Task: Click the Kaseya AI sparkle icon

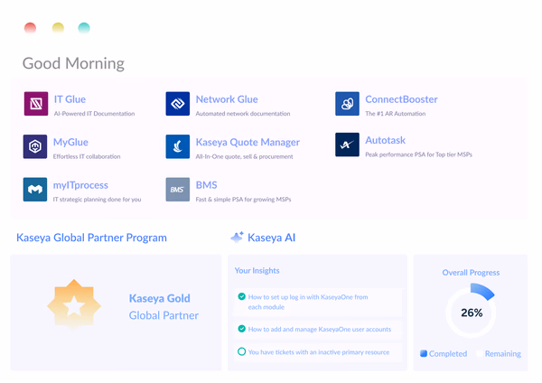Action: pos(237,238)
